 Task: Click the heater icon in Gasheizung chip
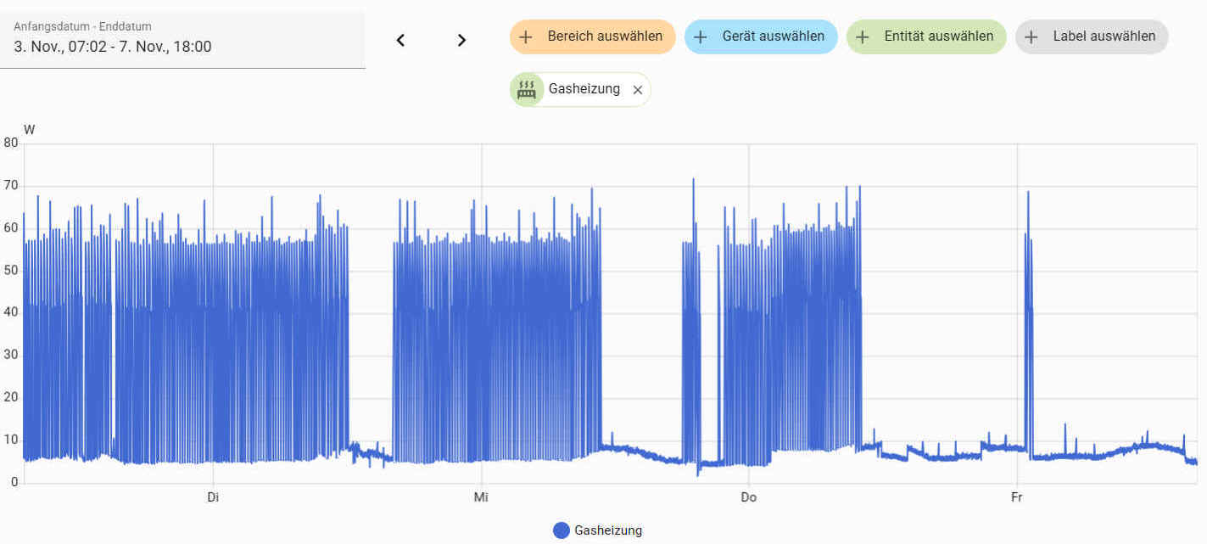(527, 89)
